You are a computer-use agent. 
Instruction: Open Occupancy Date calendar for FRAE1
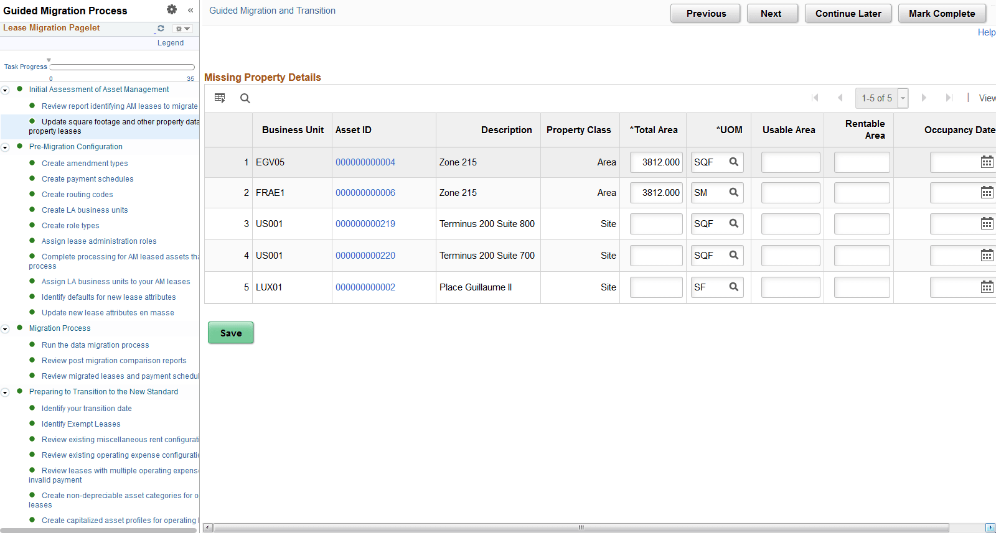tap(987, 192)
